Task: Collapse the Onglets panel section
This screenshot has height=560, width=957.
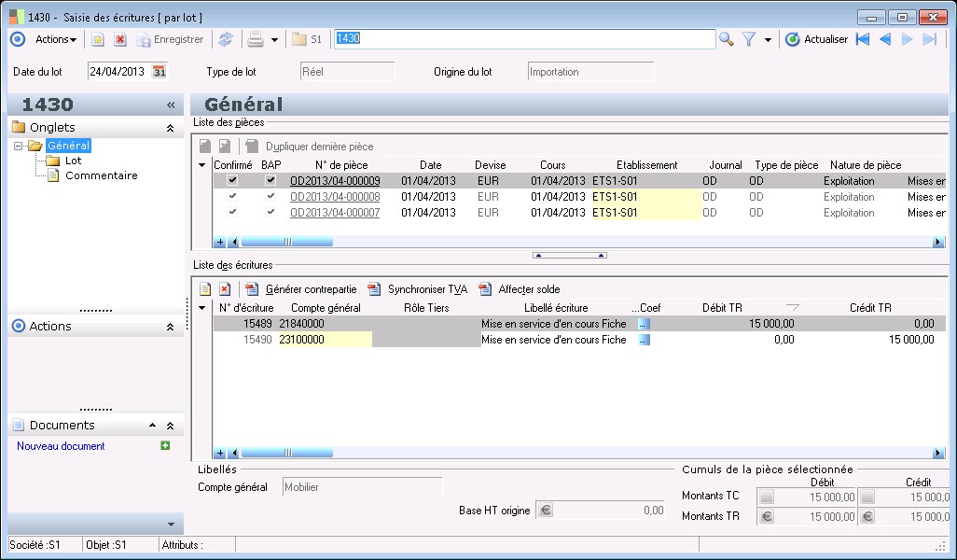Action: click(x=170, y=128)
